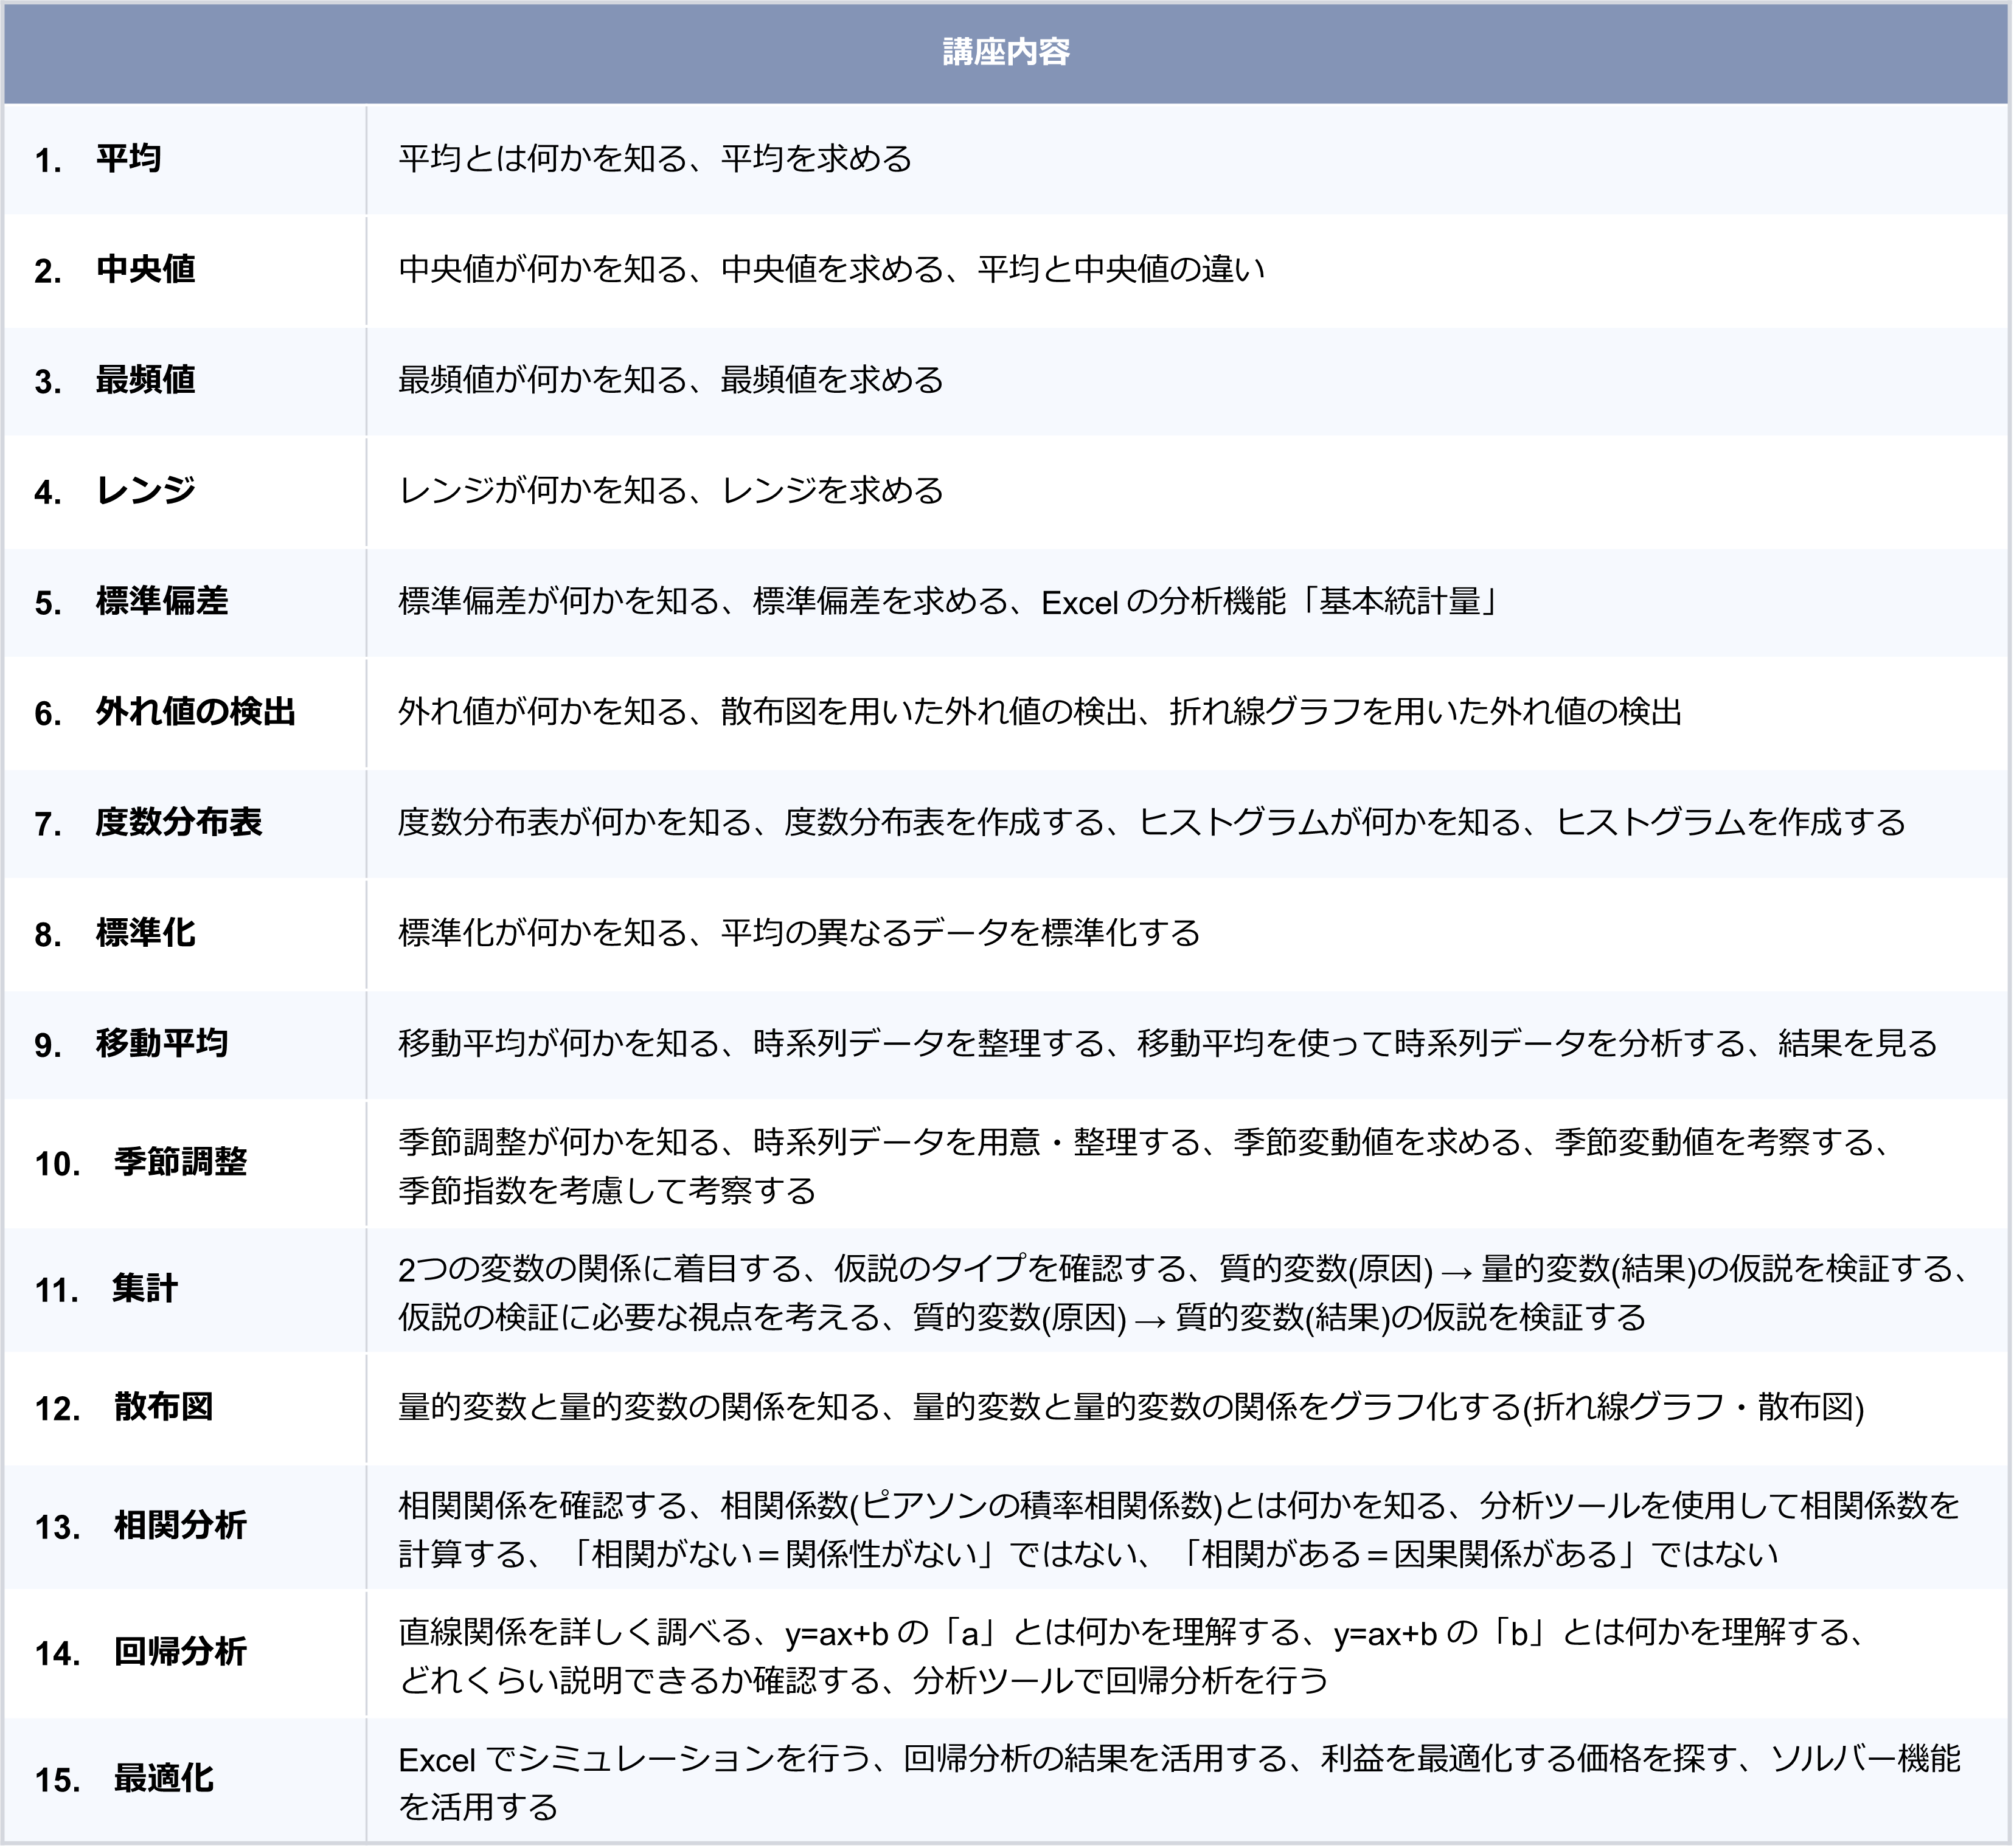Screen dimensions: 2014x1848
Task: Click text about ピアソンの積率相関係数
Action: [x=1035, y=1505]
